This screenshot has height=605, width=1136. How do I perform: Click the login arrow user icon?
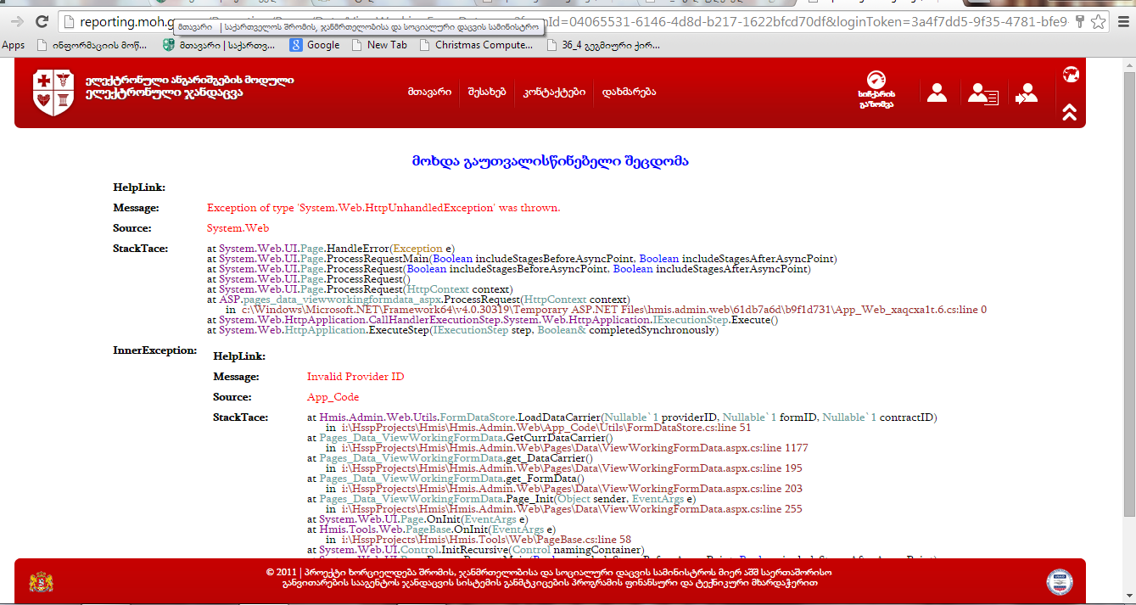pyautogui.click(x=1026, y=92)
